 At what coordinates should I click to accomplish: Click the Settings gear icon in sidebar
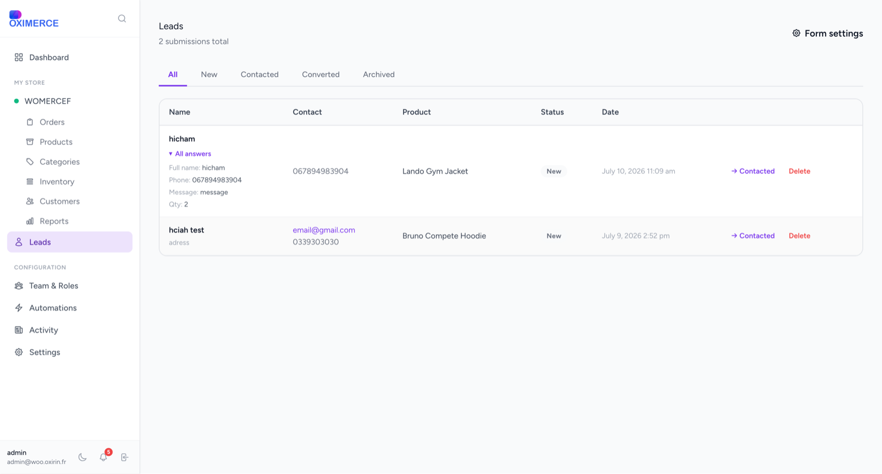19,352
